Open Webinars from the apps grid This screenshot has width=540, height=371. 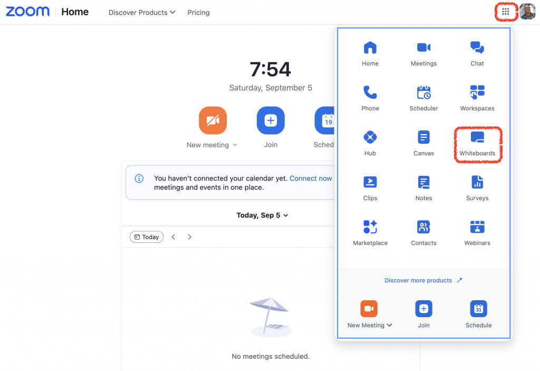pos(477,233)
